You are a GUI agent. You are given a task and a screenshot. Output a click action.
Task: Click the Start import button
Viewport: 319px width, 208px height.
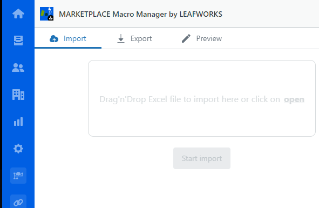click(x=202, y=158)
